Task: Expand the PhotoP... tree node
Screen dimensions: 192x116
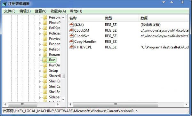Action: (x=40, y=23)
